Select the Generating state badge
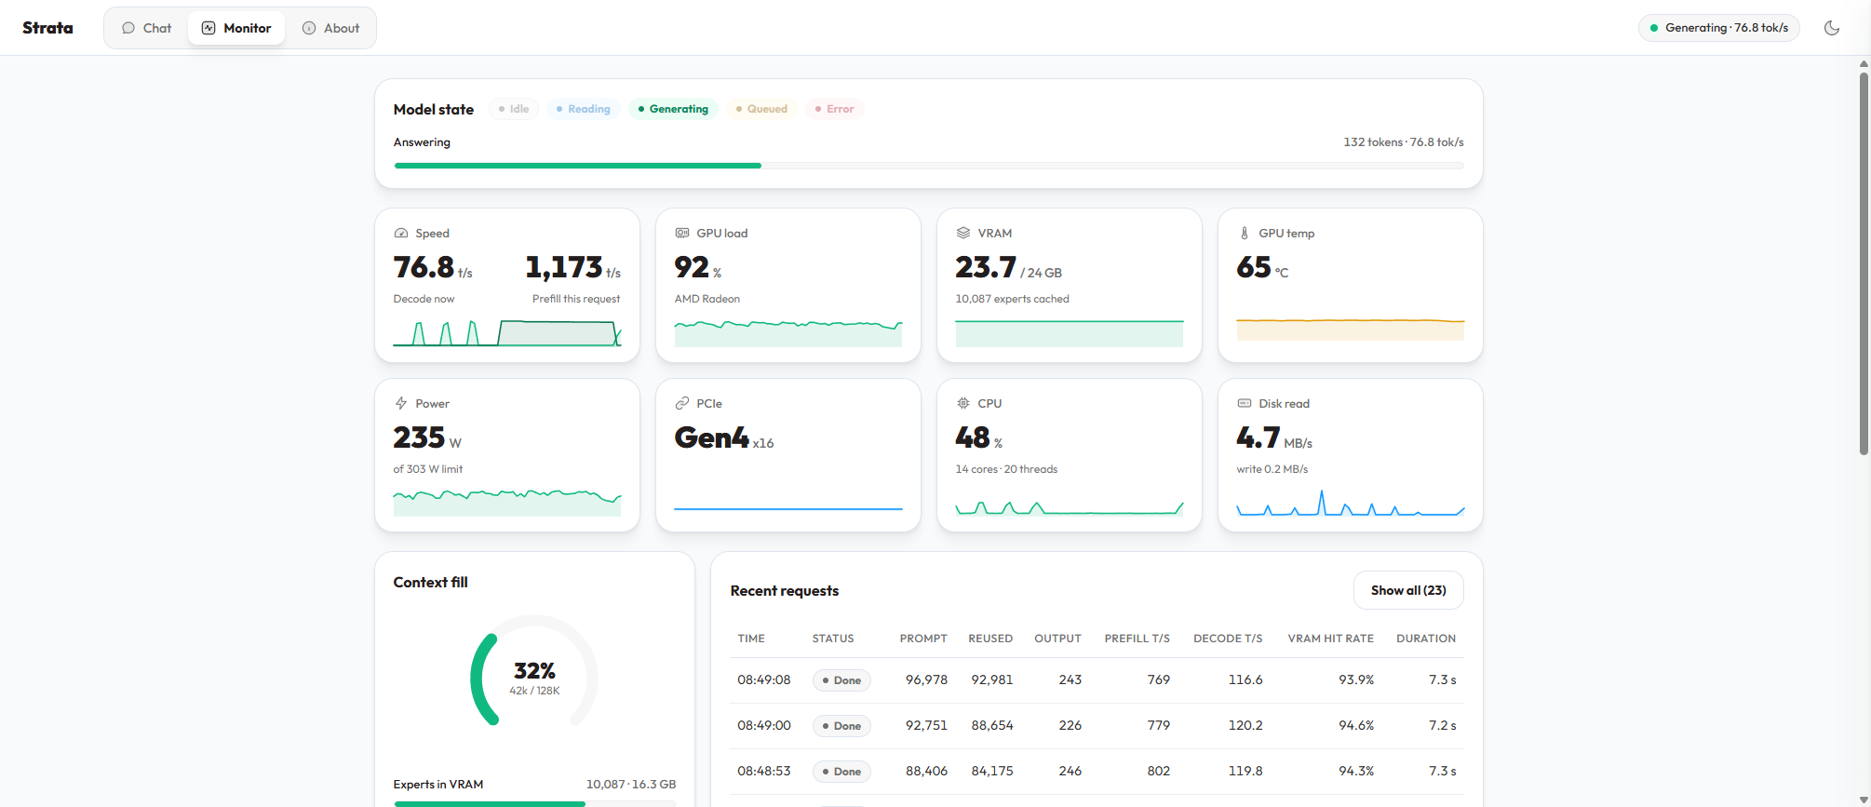The height and width of the screenshot is (807, 1871). [x=673, y=109]
